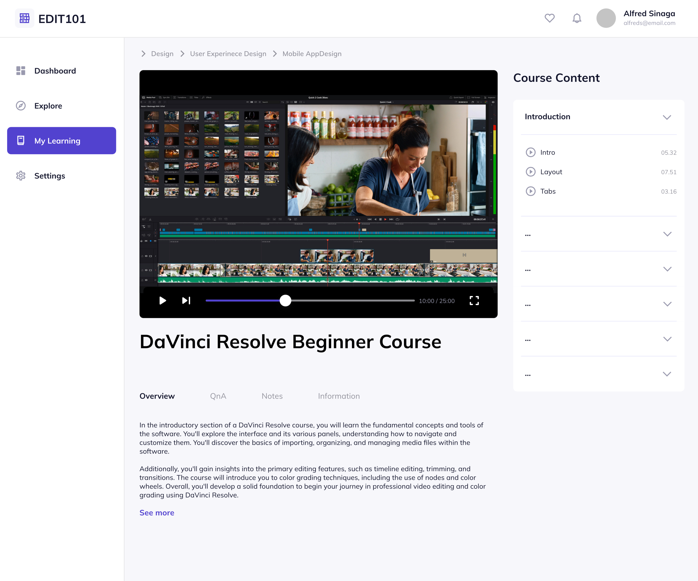Screen dimensions: 698x581
Task: Enter fullscreen mode on video
Action: [x=474, y=301]
